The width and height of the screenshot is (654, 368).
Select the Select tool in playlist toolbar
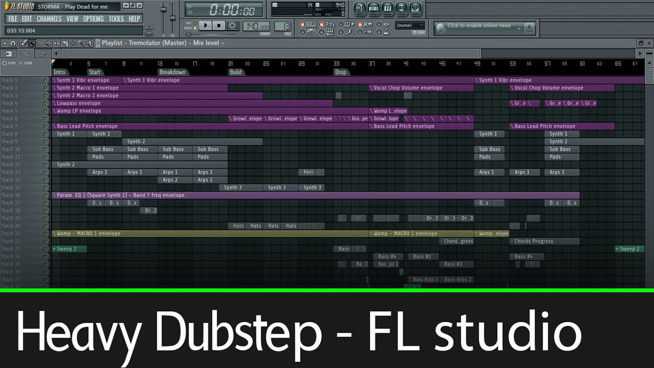(x=73, y=43)
